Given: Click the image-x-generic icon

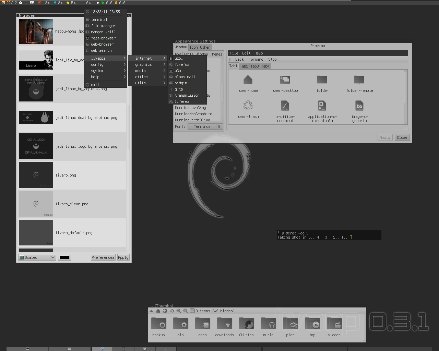Looking at the screenshot, I should tap(359, 106).
